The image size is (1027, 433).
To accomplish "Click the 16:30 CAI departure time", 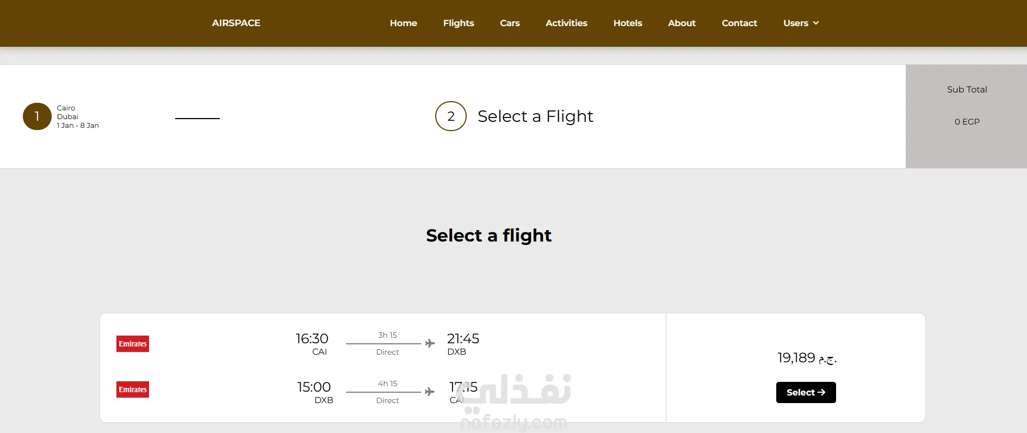I will click(x=312, y=339).
